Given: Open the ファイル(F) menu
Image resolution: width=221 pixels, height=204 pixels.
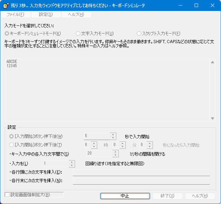Looking at the screenshot, I should tap(16, 14).
